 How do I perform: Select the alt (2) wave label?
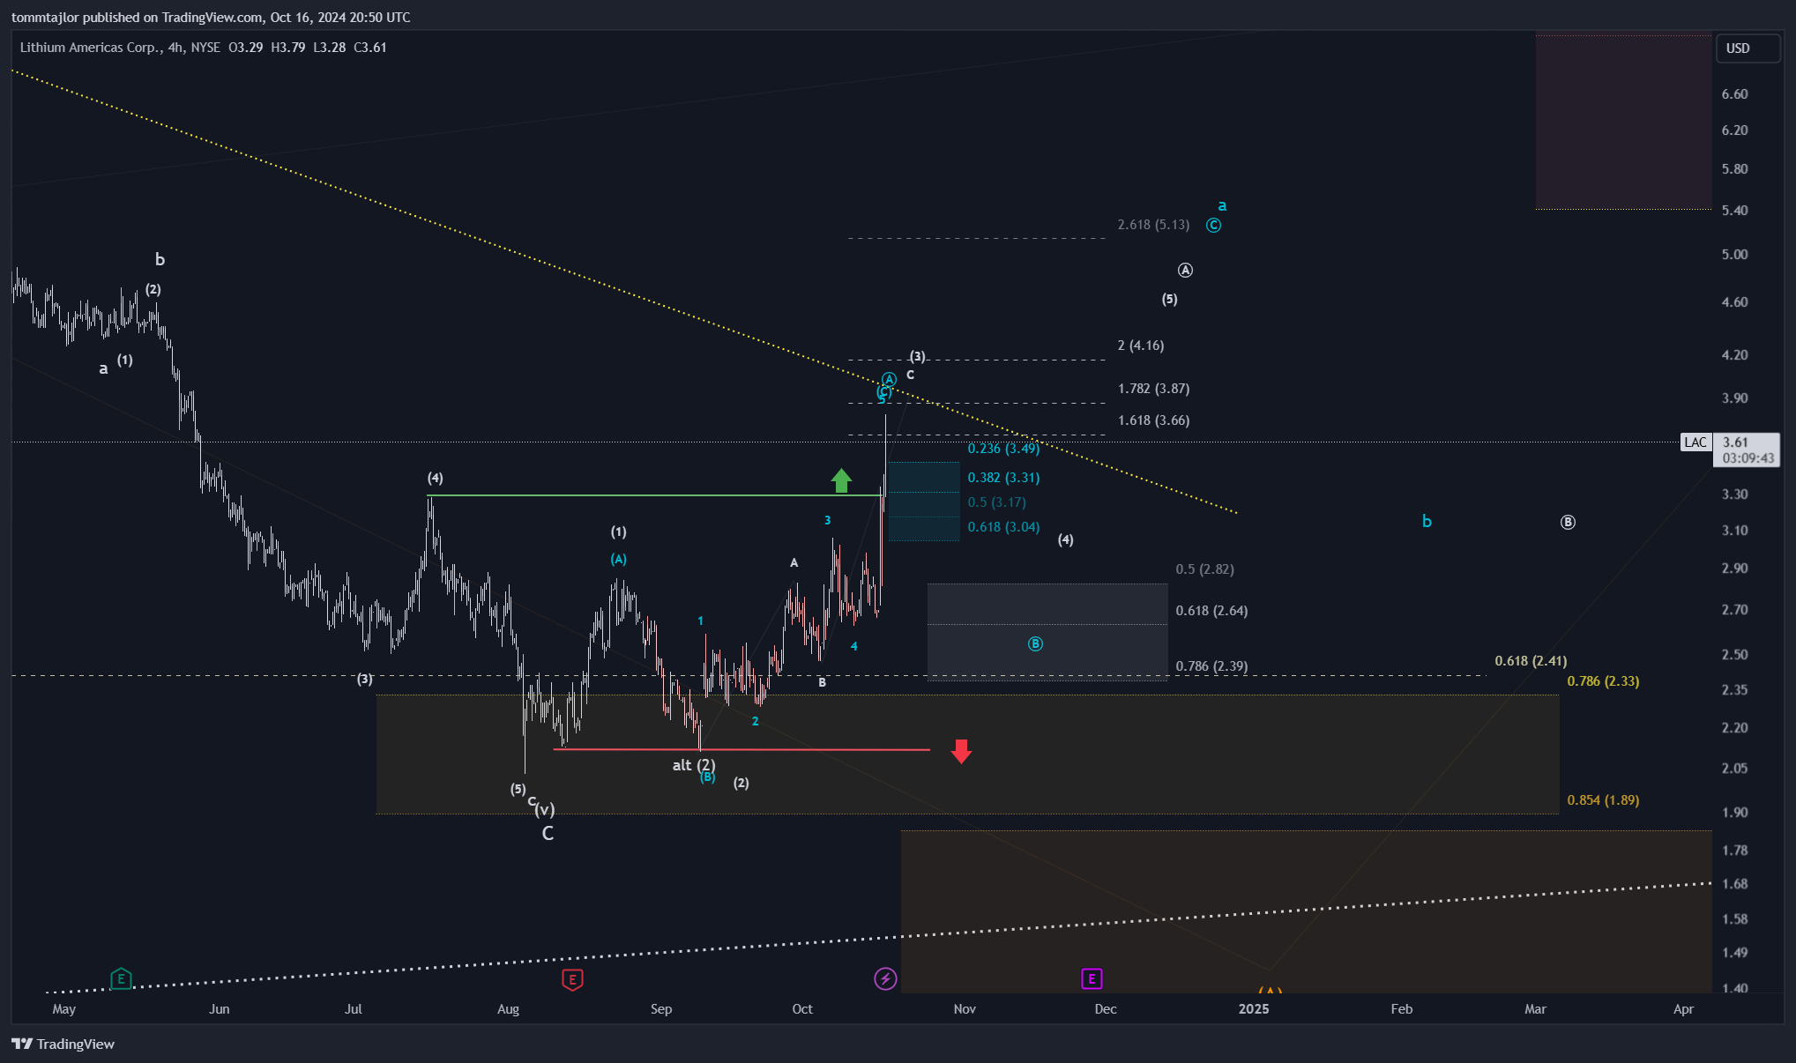tap(694, 765)
